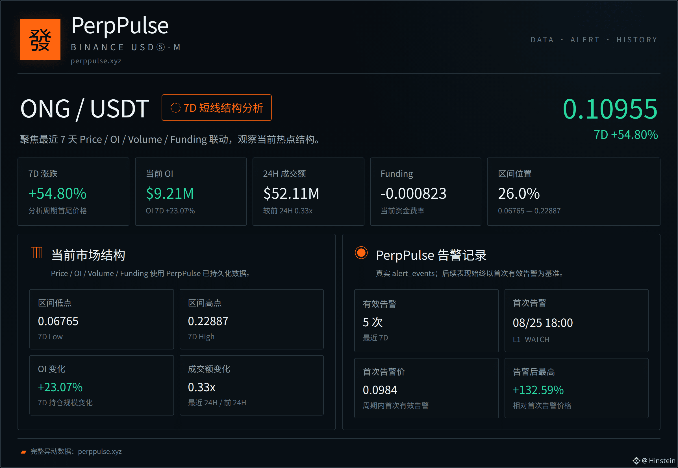Click the 最近 7D caption
The image size is (678, 468).
375,338
